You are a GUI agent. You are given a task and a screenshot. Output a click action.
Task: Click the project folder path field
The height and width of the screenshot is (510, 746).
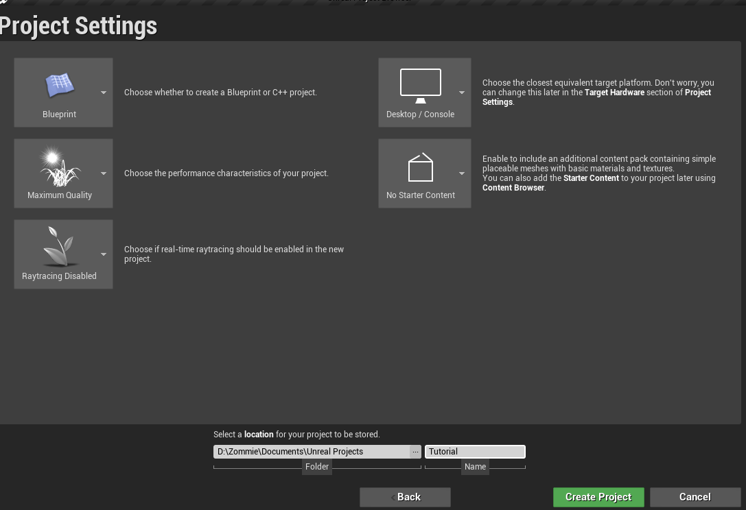tap(312, 452)
